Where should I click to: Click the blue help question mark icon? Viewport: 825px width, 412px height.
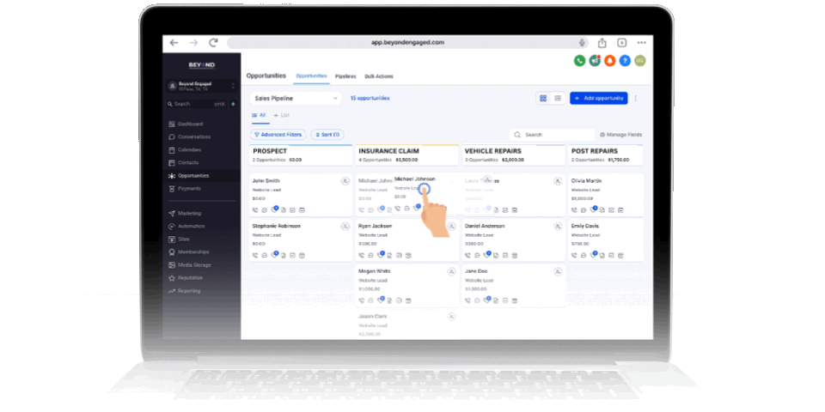tap(625, 60)
